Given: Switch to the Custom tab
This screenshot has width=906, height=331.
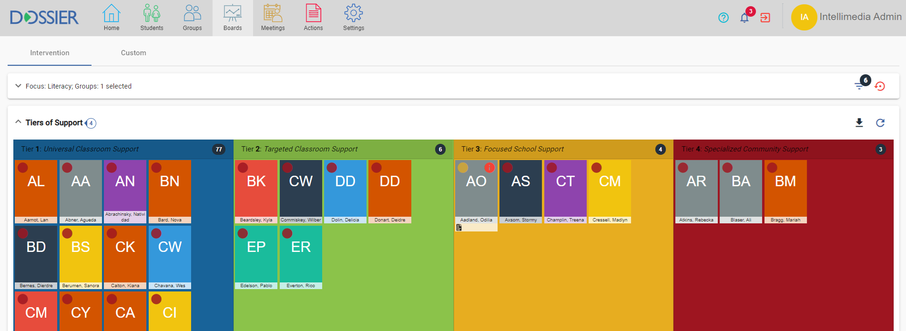Looking at the screenshot, I should click(133, 53).
